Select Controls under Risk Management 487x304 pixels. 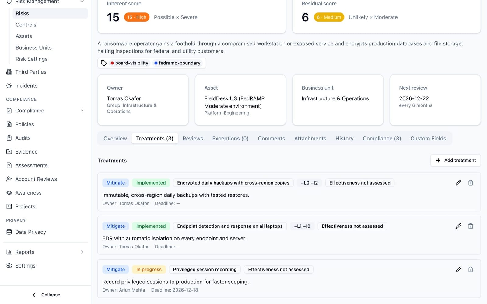point(50,25)
